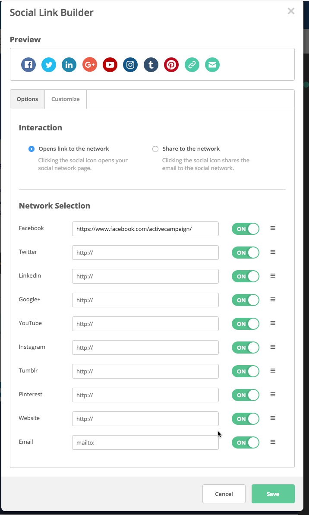The image size is (309, 515).
Task: Select 'Share to the network' radio option
Action: [155, 149]
